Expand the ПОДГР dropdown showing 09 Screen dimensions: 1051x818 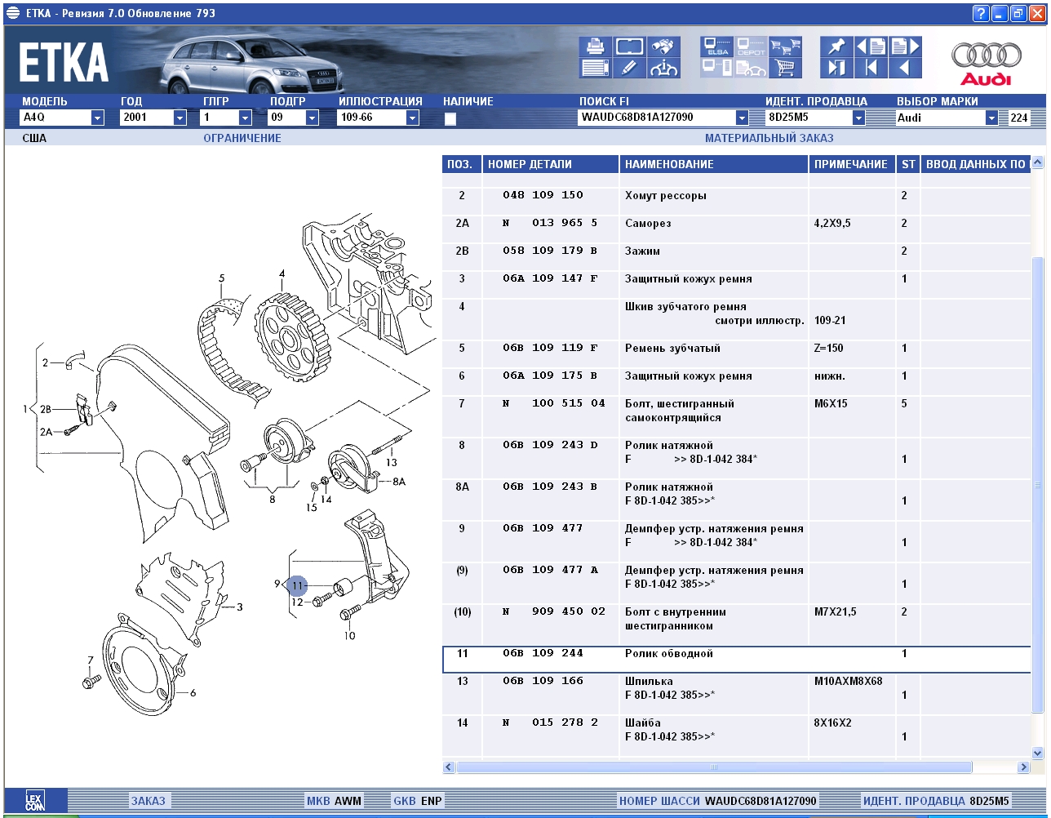click(312, 118)
